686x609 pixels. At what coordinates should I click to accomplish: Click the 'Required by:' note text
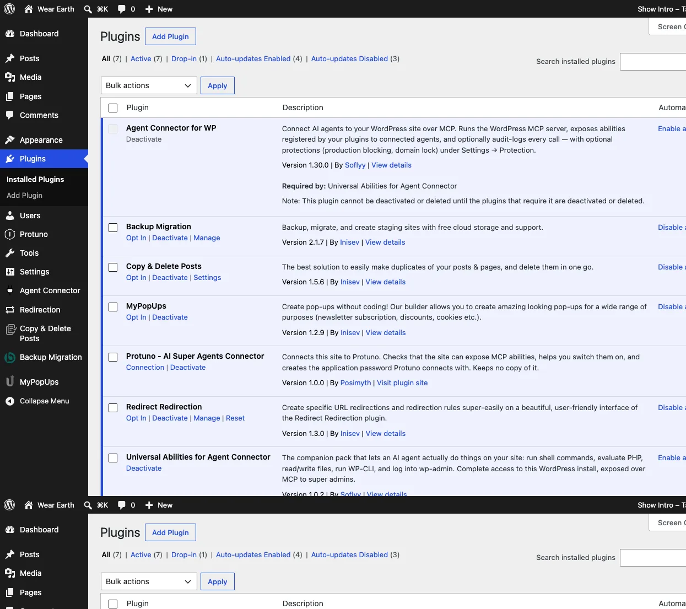(x=304, y=186)
